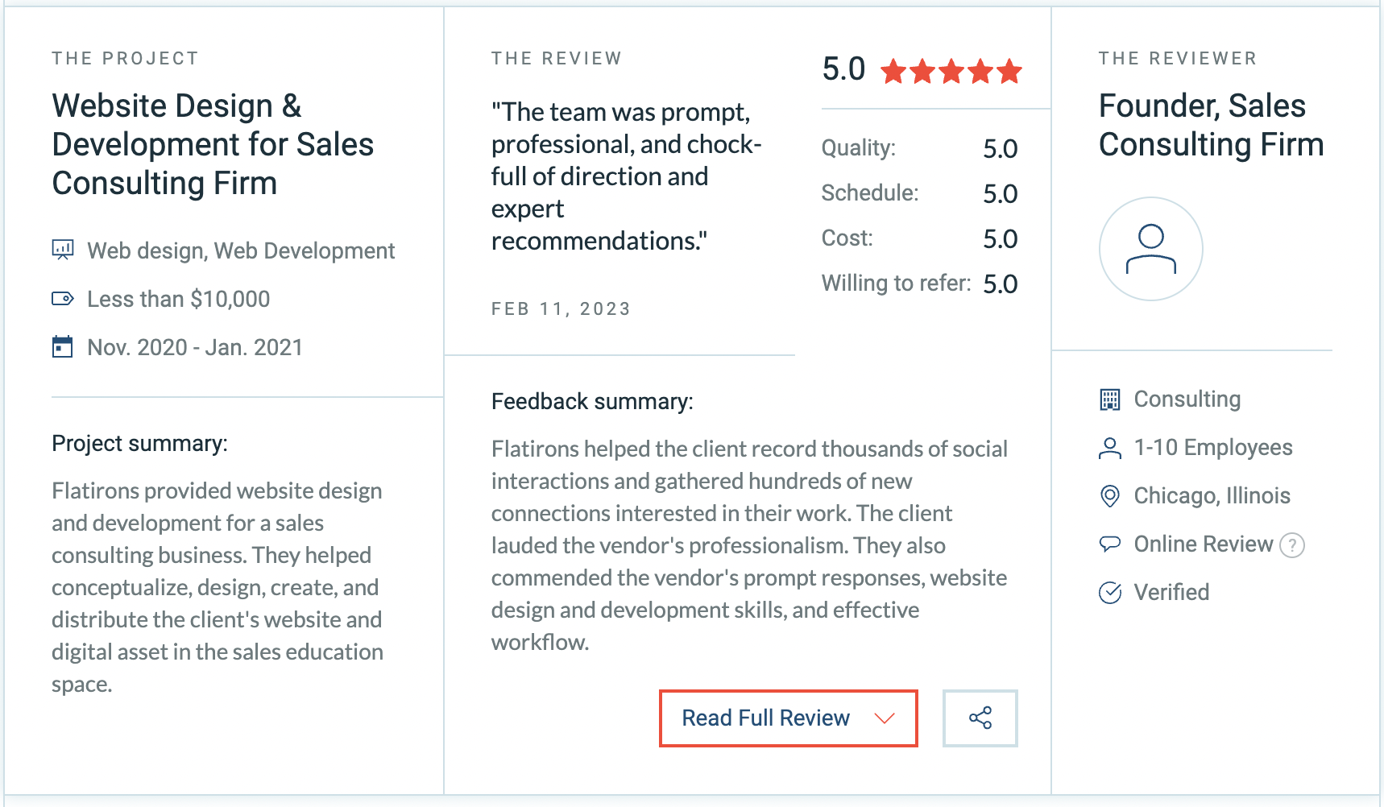Click the reviewer profile avatar
Image resolution: width=1384 pixels, height=807 pixels.
(x=1150, y=249)
